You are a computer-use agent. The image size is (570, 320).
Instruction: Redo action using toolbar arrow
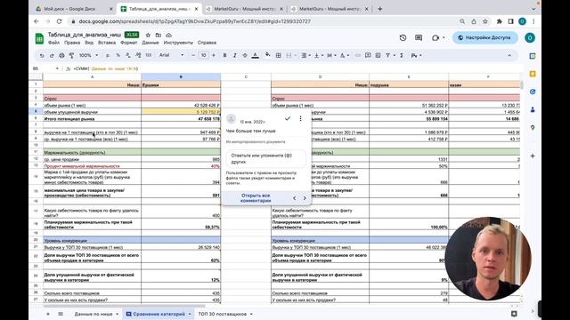coord(52,55)
